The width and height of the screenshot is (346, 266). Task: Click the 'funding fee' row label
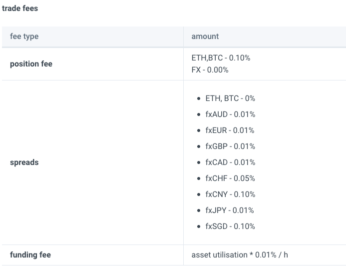pos(30,254)
